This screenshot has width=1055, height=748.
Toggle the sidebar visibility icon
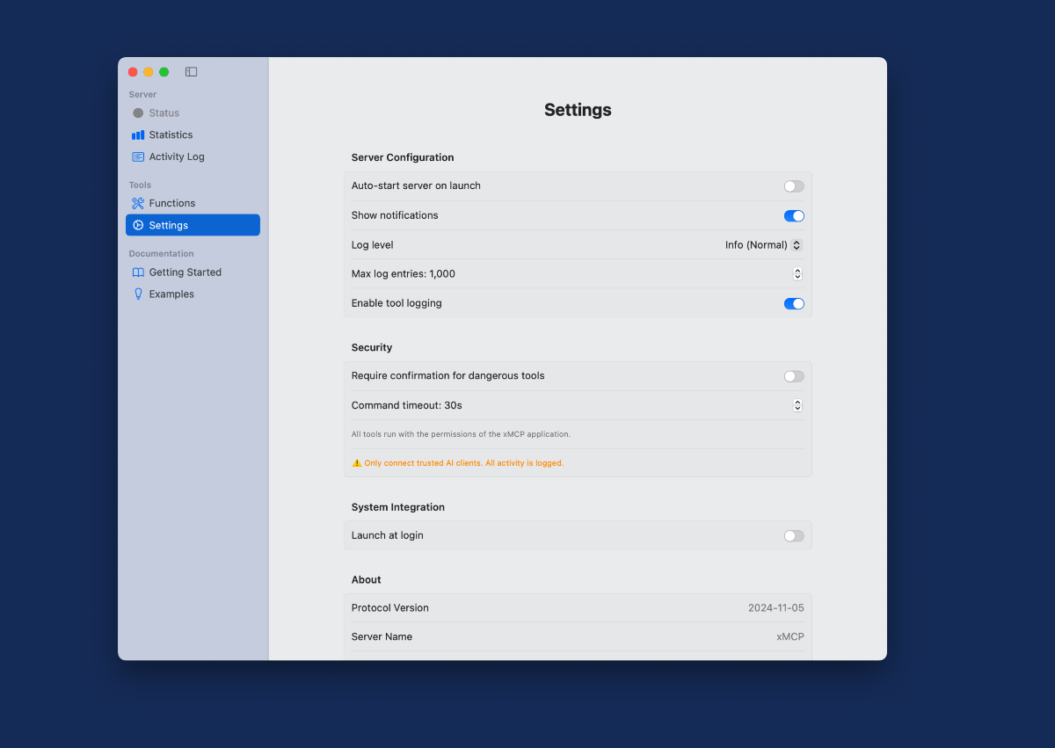pos(191,72)
